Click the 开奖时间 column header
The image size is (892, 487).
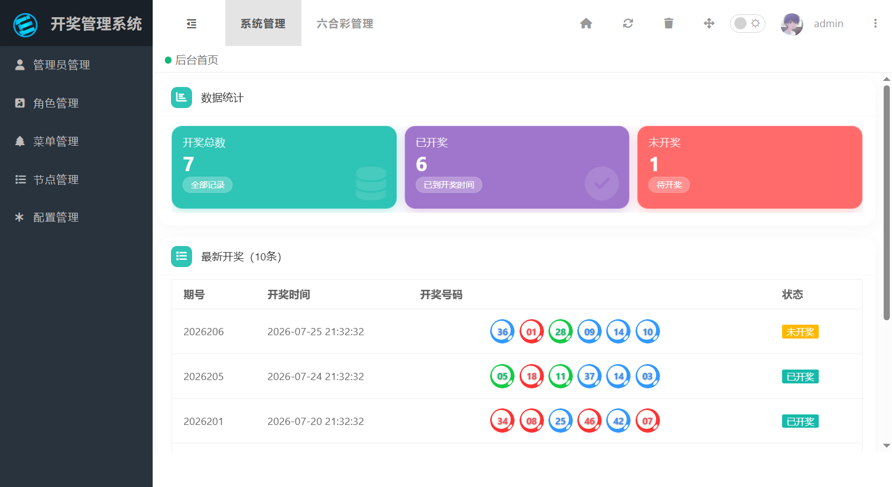[x=289, y=295]
